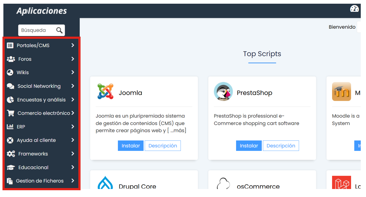Click the Portales/CMS list icon
This screenshot has width=366, height=197.
[10, 46]
